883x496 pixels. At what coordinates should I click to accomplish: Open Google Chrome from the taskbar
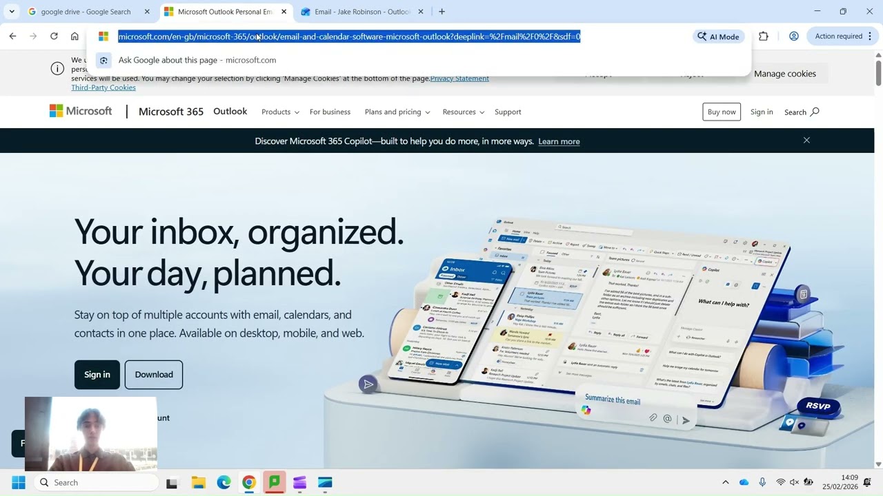pos(249,483)
